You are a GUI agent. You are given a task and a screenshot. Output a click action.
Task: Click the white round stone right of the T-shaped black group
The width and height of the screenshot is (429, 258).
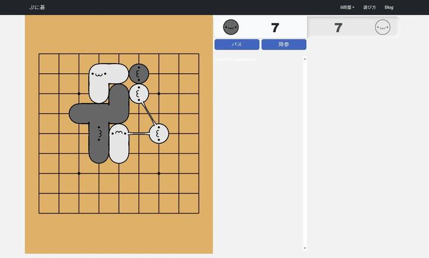click(139, 94)
